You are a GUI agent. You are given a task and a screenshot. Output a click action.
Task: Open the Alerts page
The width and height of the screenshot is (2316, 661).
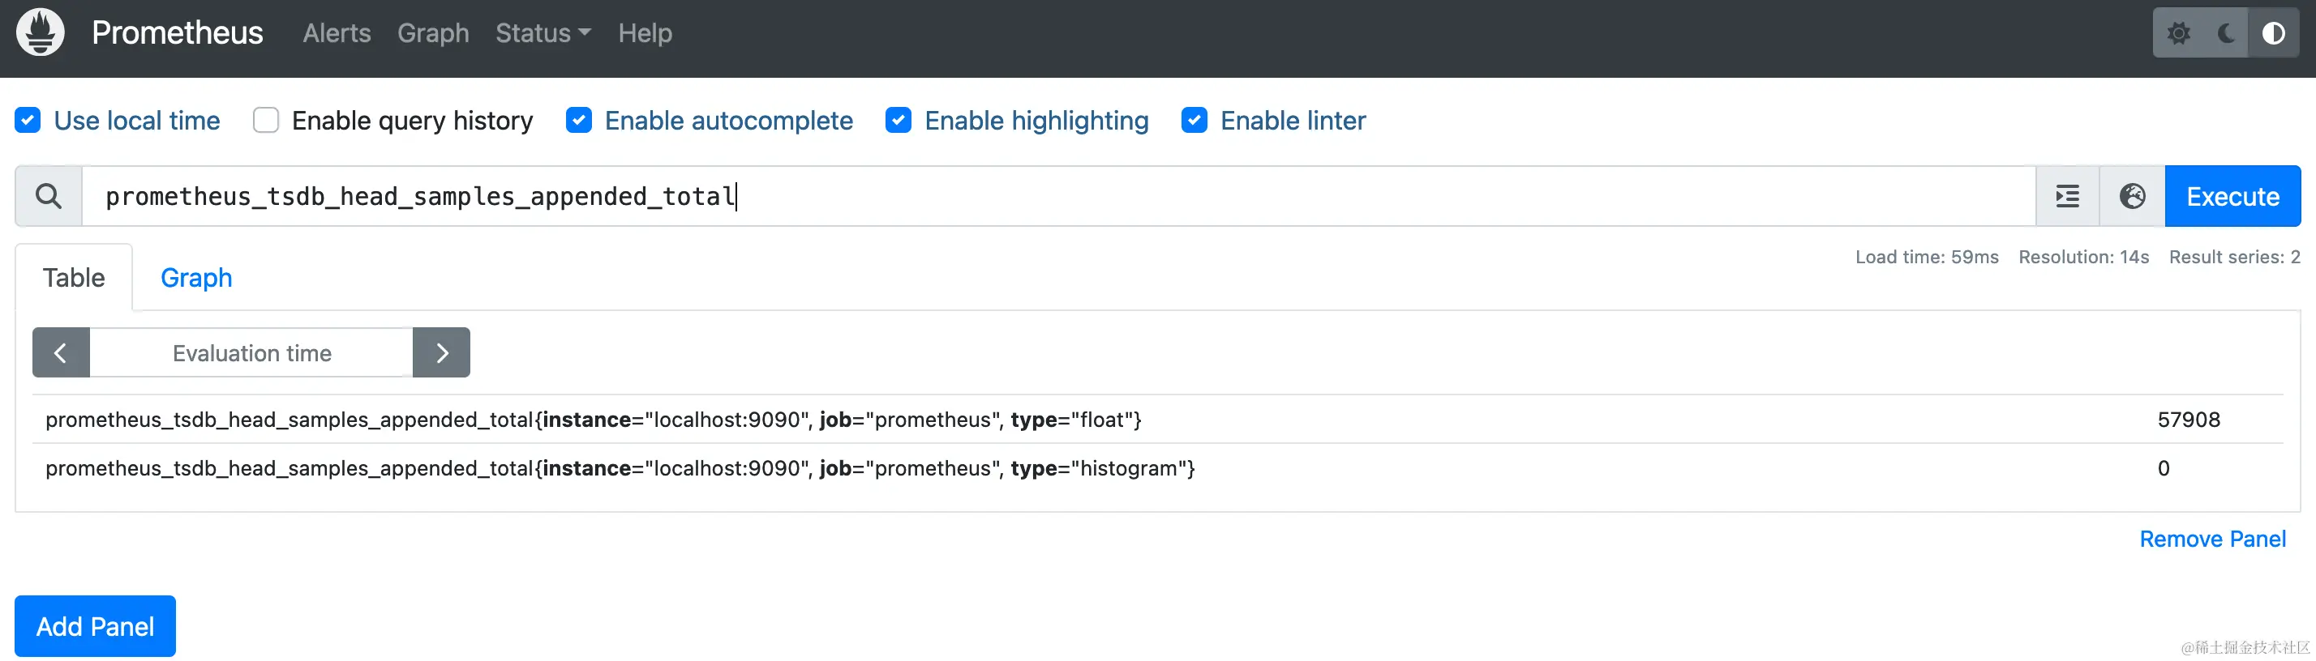point(337,33)
